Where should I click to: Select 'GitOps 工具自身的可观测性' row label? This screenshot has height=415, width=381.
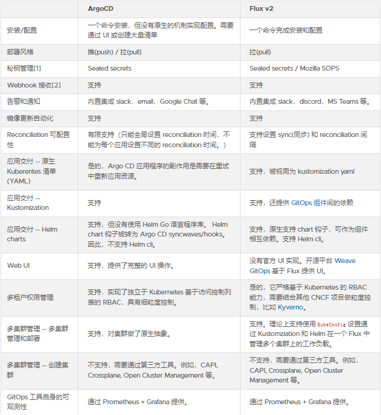[38, 402]
